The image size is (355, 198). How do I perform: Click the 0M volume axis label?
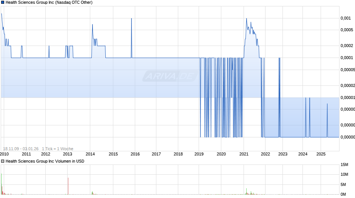point(343,194)
